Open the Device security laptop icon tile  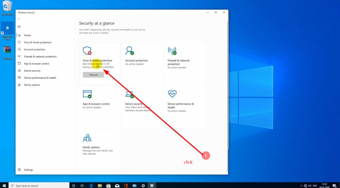[x=129, y=95]
